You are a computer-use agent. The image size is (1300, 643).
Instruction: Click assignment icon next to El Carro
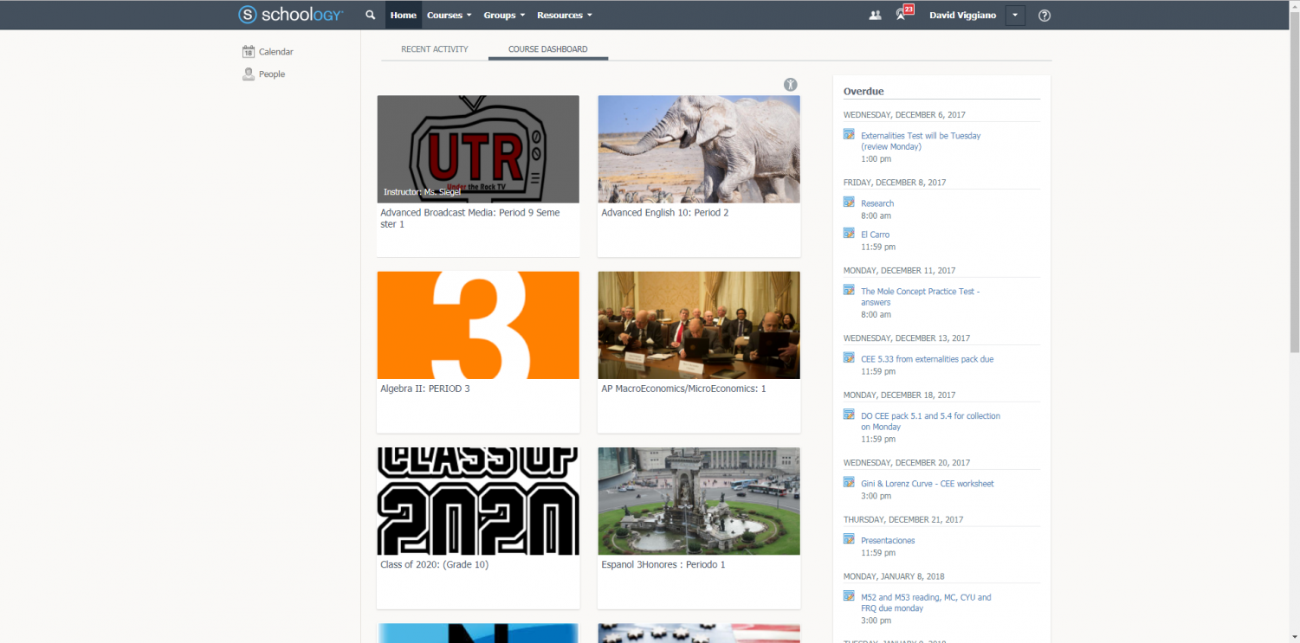tap(849, 233)
